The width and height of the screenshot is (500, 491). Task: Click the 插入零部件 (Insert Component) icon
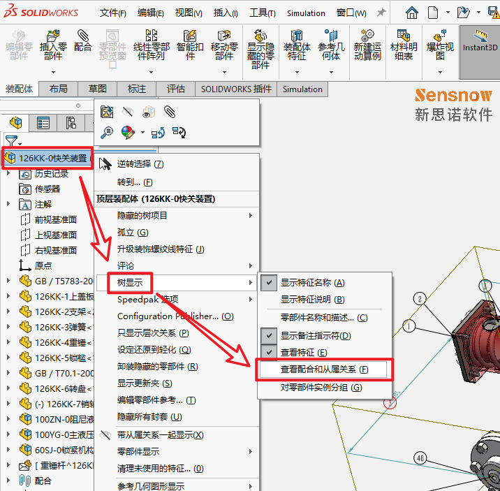pos(53,45)
